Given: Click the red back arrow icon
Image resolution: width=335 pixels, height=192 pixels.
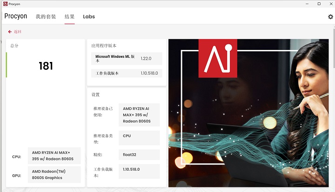Looking at the screenshot, I should (x=10, y=32).
